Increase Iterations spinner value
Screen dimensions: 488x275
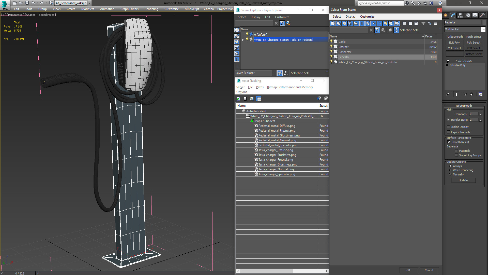(480, 113)
